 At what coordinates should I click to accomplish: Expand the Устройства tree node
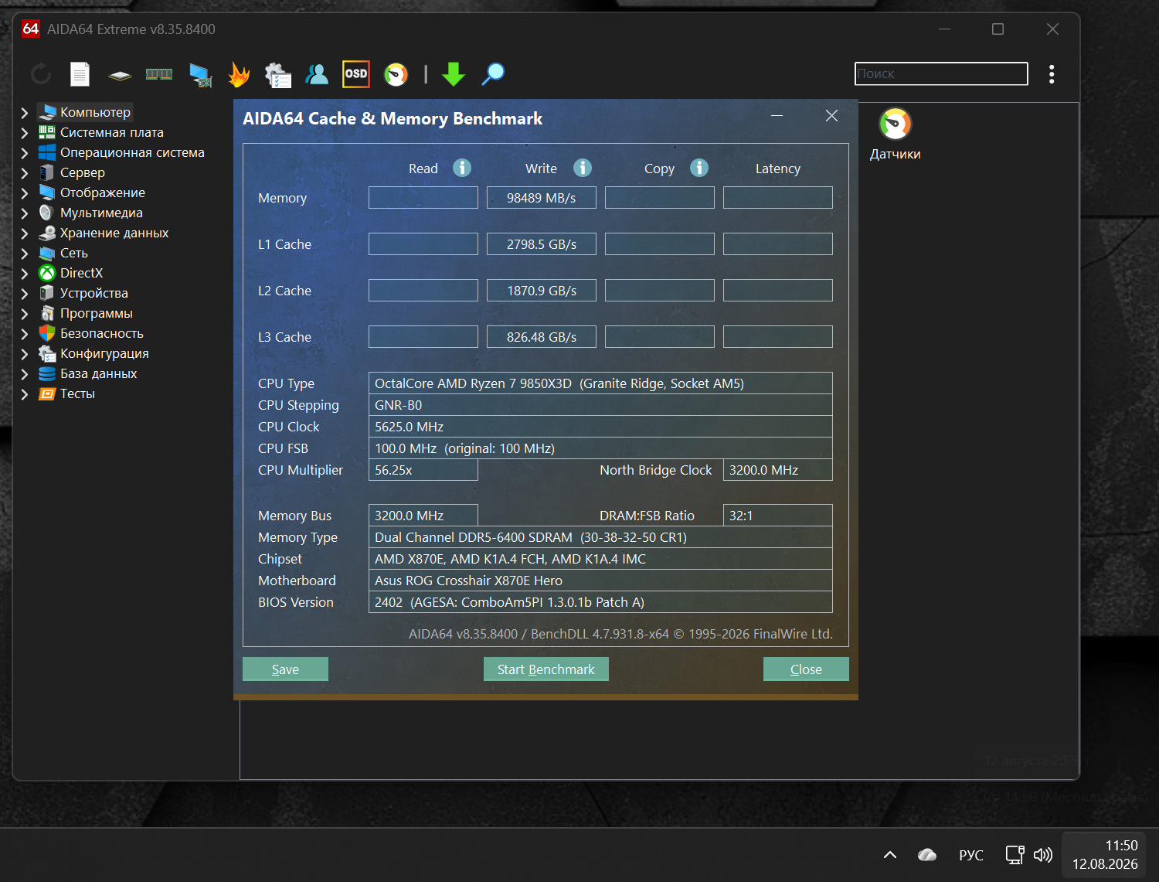tap(25, 293)
